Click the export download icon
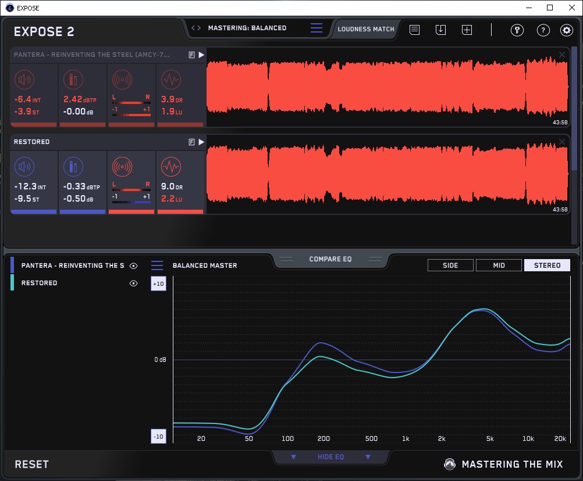 [440, 30]
